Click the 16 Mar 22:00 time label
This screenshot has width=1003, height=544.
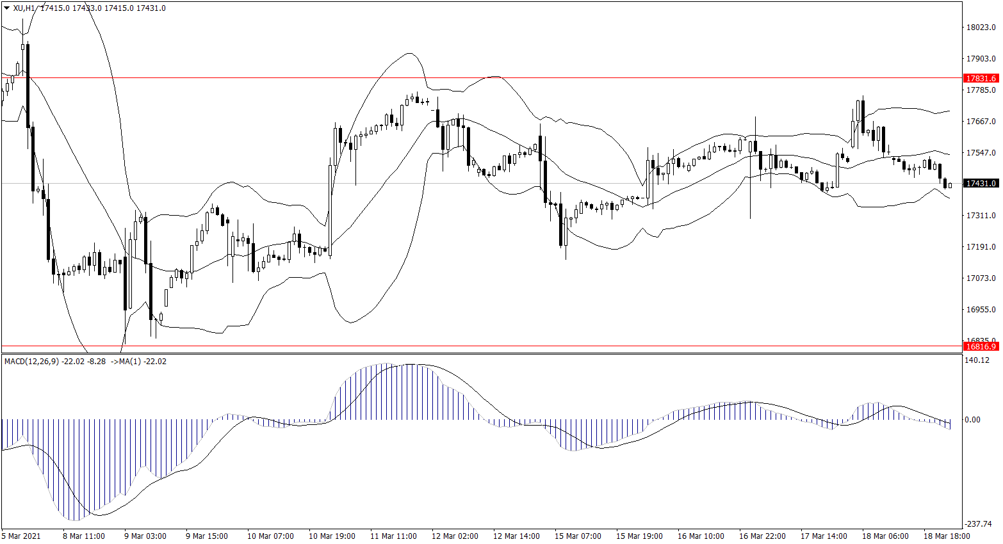[762, 536]
